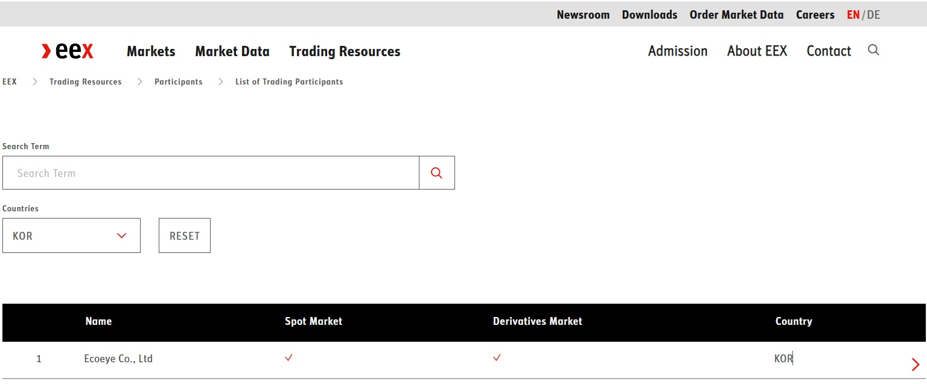
Task: Click the breadcrumb arrow after Participants
Action: tap(220, 82)
